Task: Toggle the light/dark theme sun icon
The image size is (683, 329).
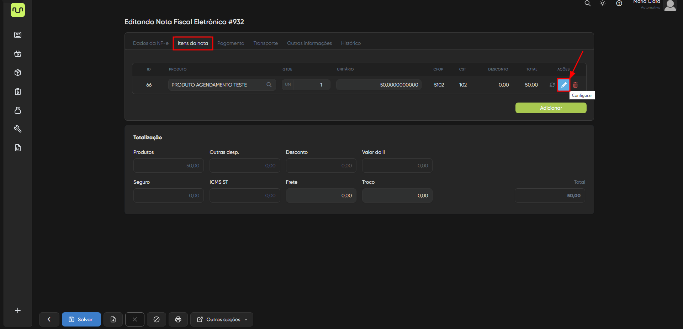Action: (x=603, y=4)
